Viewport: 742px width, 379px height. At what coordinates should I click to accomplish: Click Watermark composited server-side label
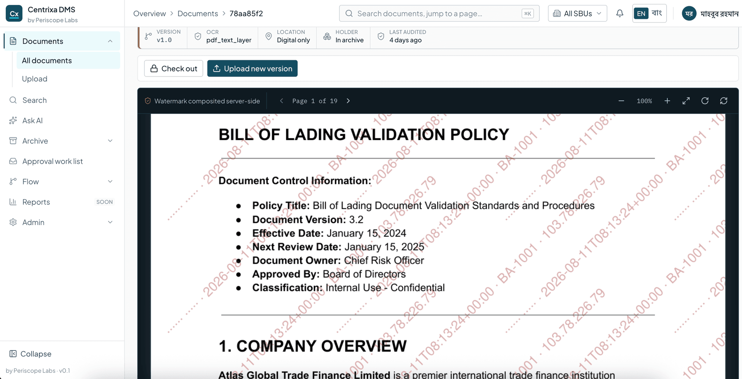(207, 101)
